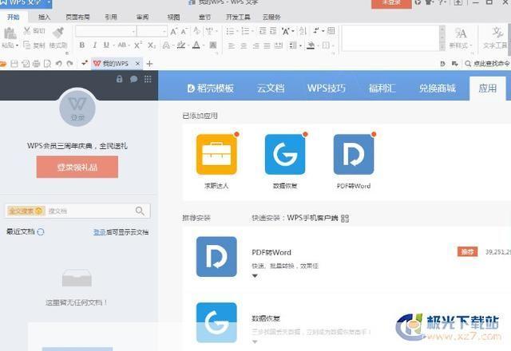Click the chat bubble icon in sidebar header
This screenshot has width=511, height=351.
click(x=133, y=79)
